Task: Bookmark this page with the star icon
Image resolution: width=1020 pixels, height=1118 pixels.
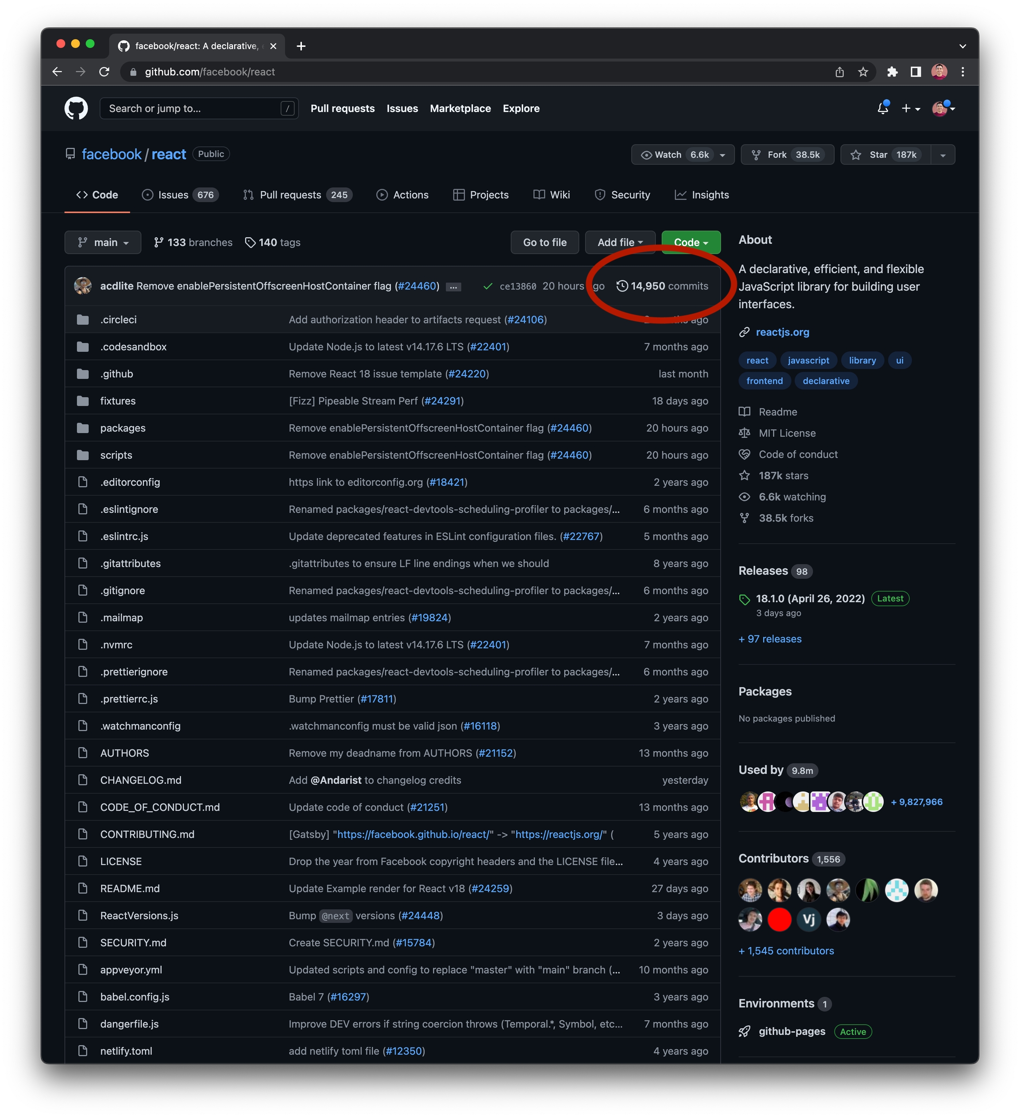Action: pos(863,72)
